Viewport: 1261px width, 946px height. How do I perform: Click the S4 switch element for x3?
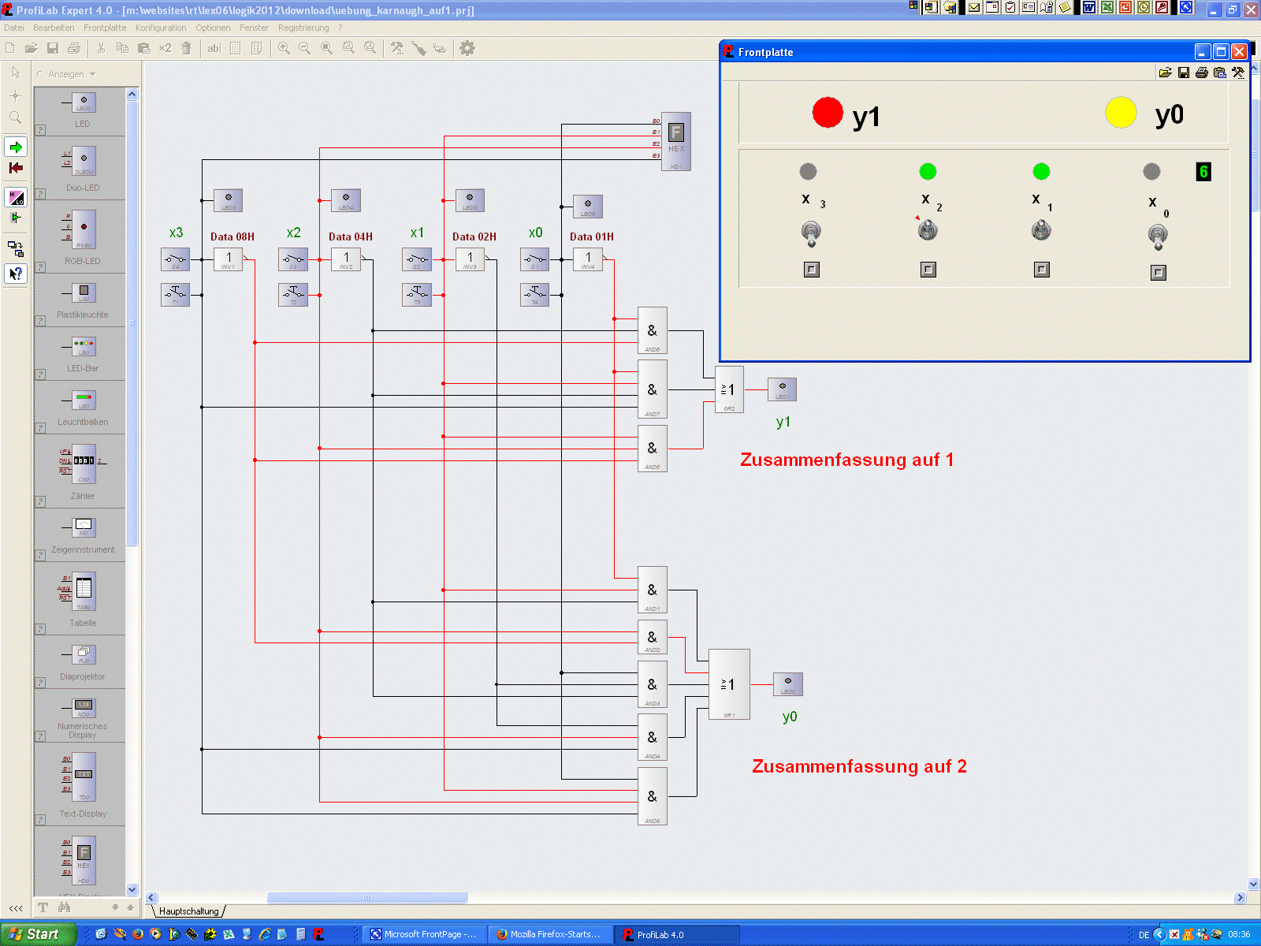(x=175, y=259)
